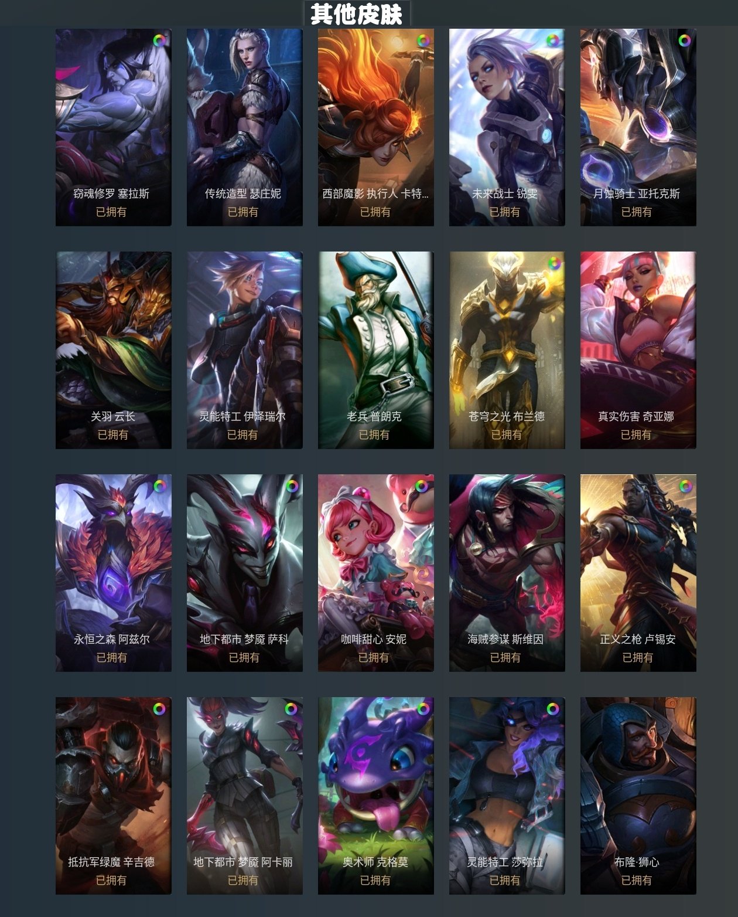Click 已拥有 label under 灵能特工 伊泽瑞尔
Image resolution: width=738 pixels, height=917 pixels.
242,434
